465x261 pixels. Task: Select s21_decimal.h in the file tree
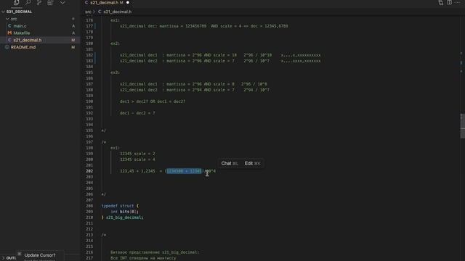coord(28,41)
